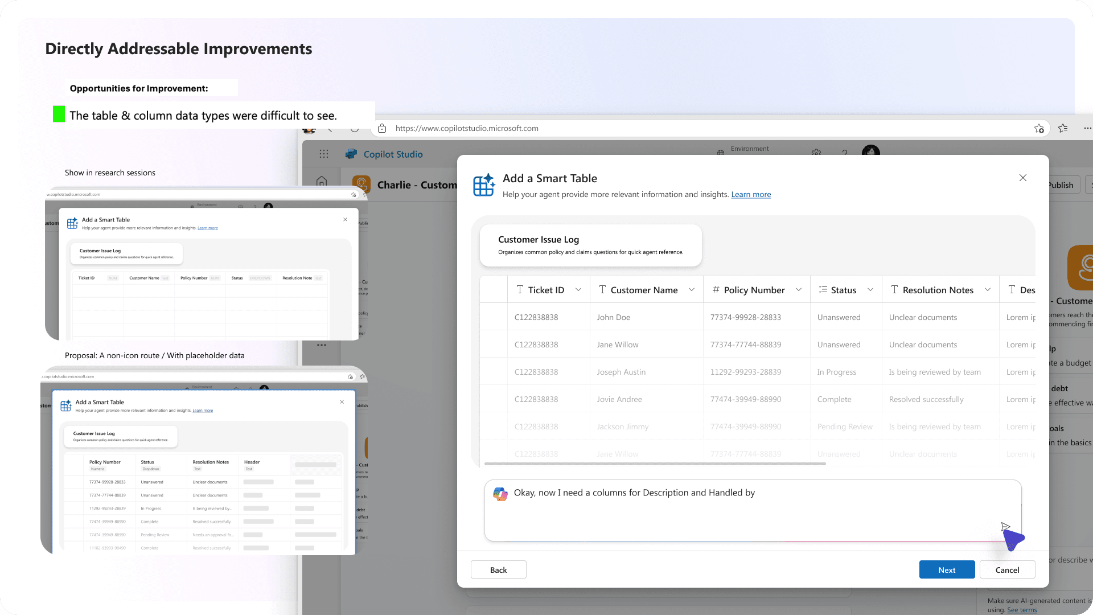1093x615 pixels.
Task: Open the settings gear in header
Action: coord(816,153)
